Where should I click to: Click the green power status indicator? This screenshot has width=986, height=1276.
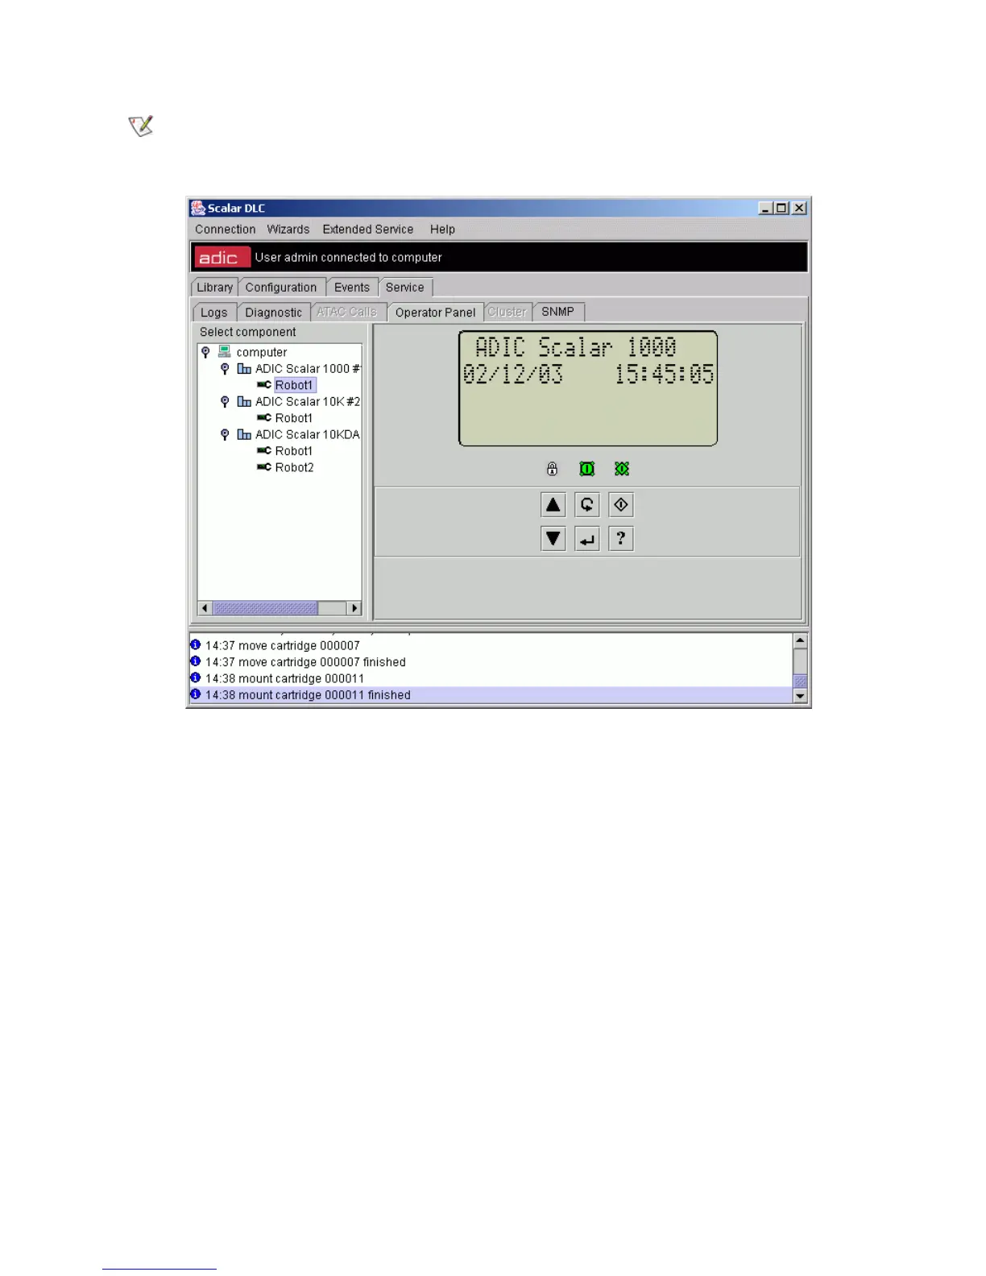(x=586, y=468)
